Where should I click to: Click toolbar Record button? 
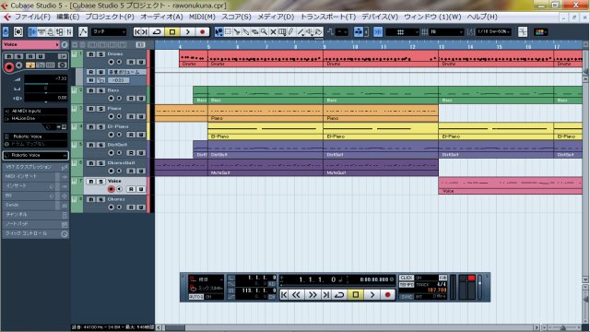point(203,32)
